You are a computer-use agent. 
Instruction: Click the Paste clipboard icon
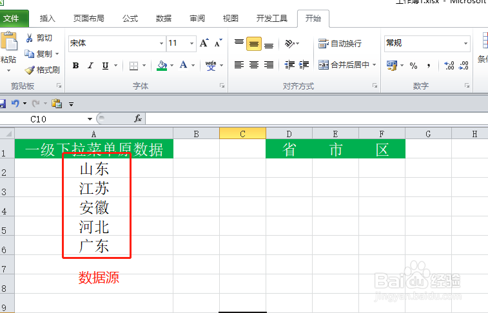click(x=9, y=41)
